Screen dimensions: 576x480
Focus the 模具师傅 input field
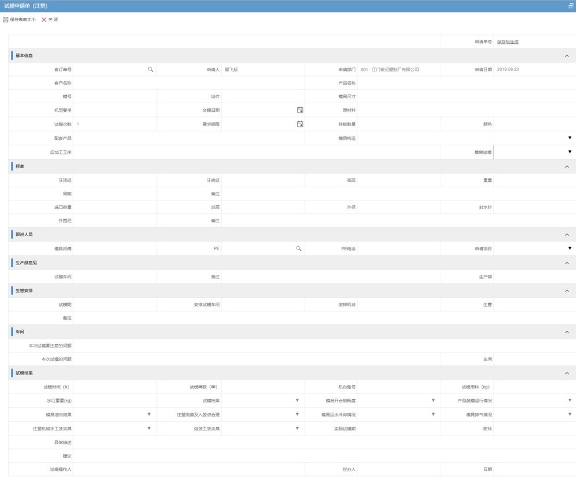(x=115, y=249)
